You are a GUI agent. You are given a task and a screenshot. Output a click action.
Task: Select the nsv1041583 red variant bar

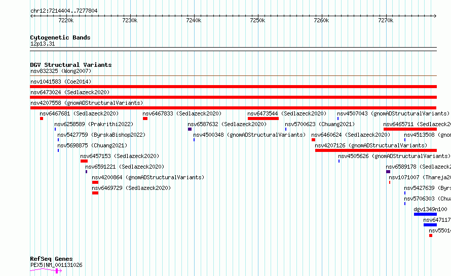233,87
